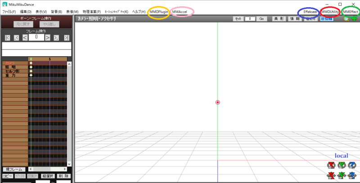Image resolution: width=360 pixels, height=183 pixels.
Task: Open the MMDPlugin menu
Action: 159,12
